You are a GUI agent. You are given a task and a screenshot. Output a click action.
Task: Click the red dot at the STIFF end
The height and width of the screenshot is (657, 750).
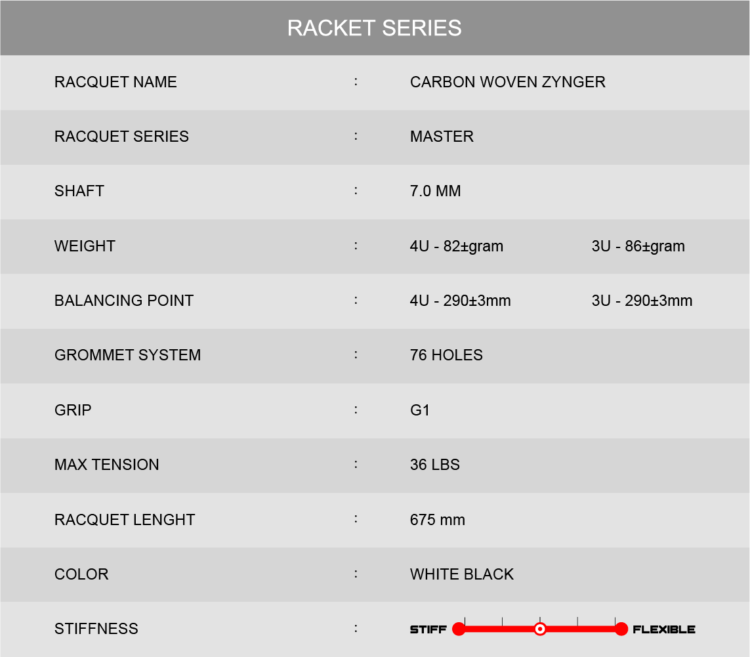click(459, 629)
